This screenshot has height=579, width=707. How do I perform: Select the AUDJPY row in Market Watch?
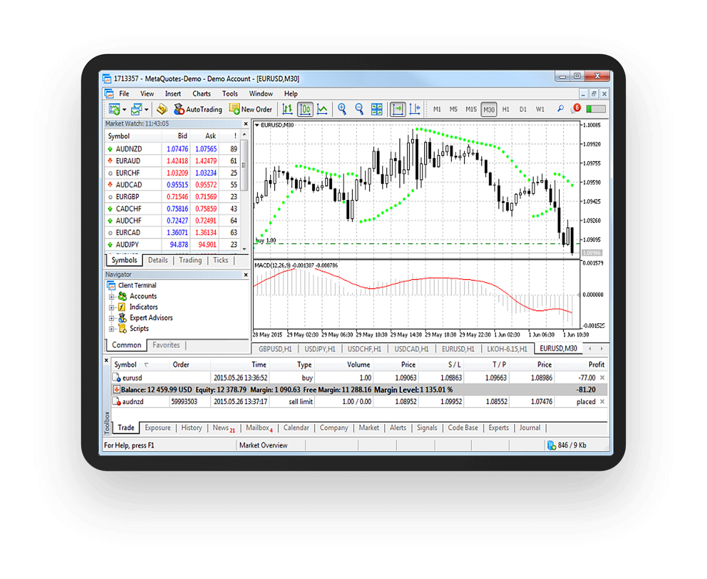click(172, 245)
